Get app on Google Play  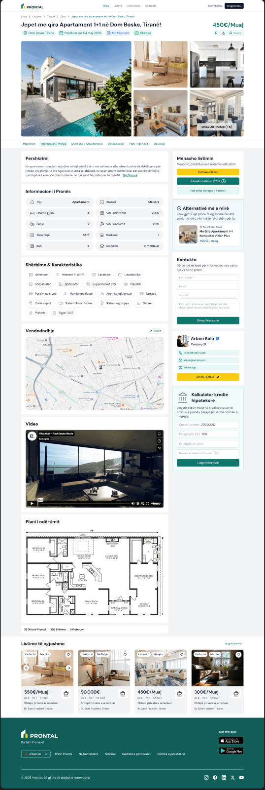[x=231, y=750]
